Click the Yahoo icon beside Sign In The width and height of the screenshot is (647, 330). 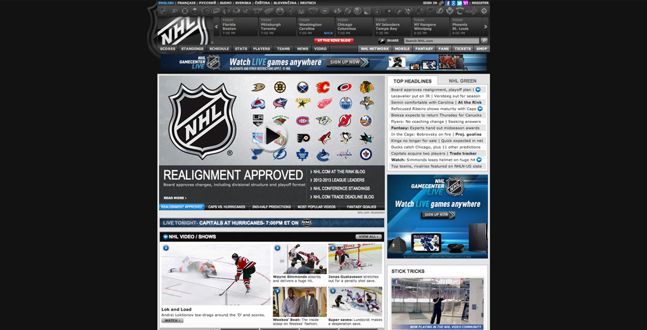pyautogui.click(x=465, y=3)
